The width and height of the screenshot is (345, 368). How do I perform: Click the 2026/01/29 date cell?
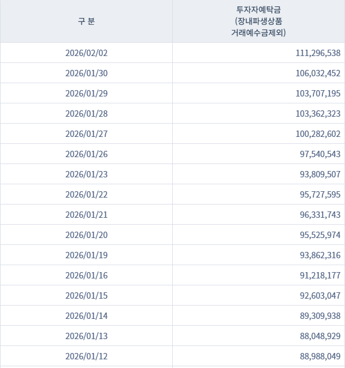[x=86, y=93]
